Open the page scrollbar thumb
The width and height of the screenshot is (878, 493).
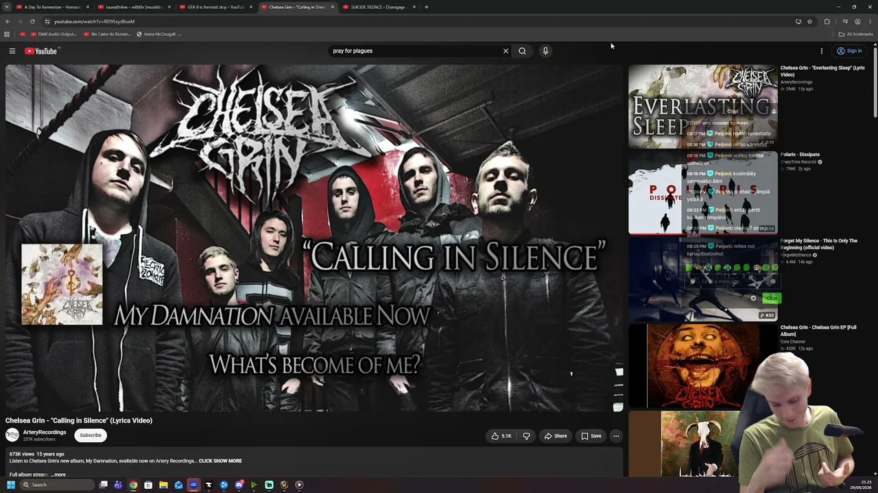tap(875, 81)
